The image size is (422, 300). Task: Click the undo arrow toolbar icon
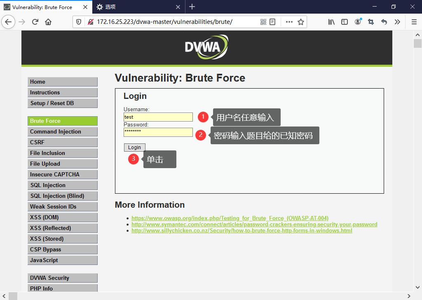(x=384, y=22)
